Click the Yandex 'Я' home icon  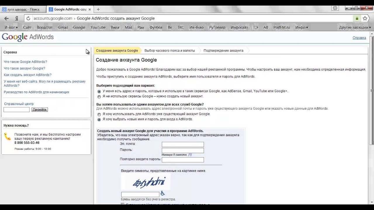click(x=17, y=18)
